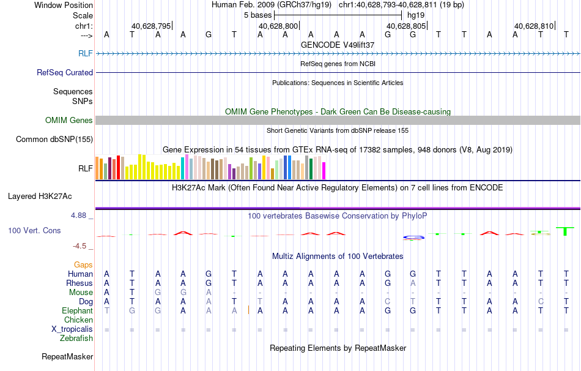
Task: Select the Sequences SNPs publications track label
Action: click(x=73, y=96)
